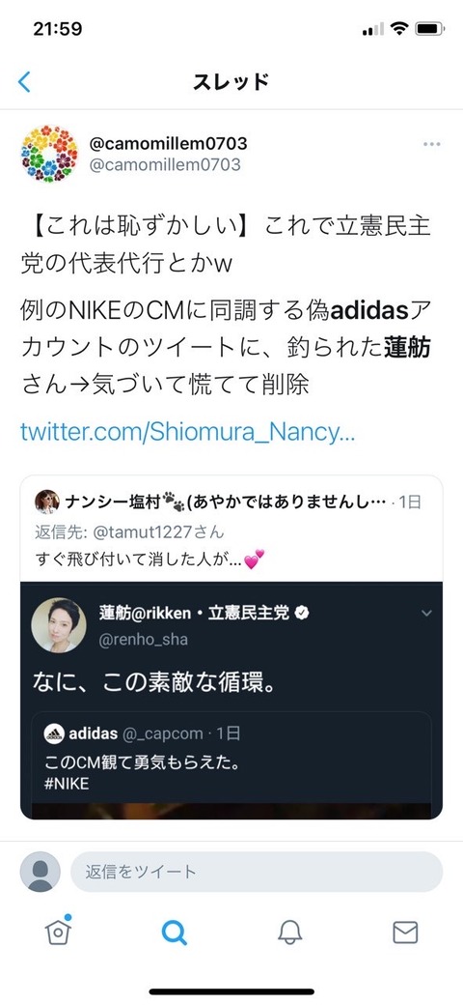Open the Notifications bell tab

[289, 933]
